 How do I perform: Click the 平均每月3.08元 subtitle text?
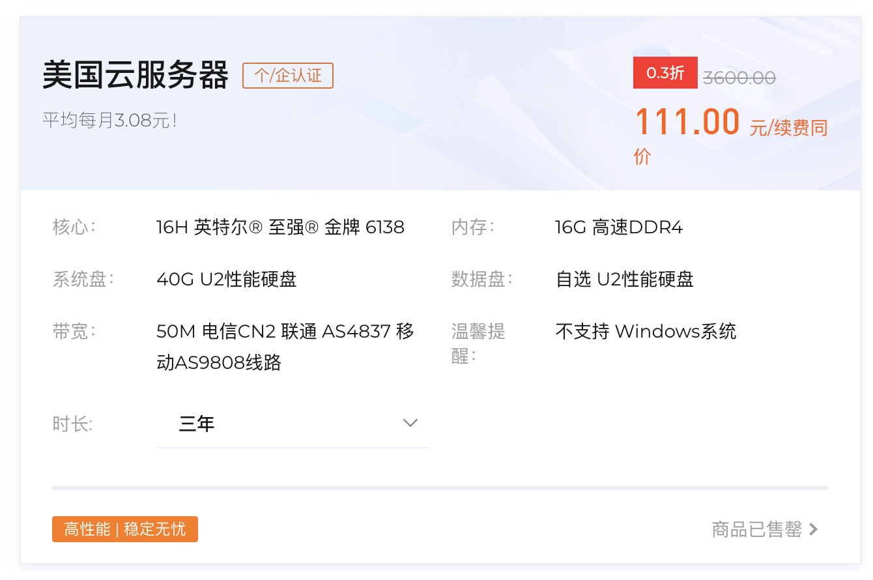click(x=109, y=121)
